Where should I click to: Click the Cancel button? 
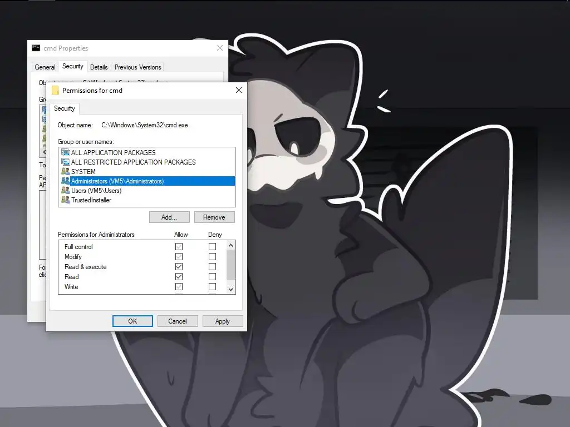point(178,321)
